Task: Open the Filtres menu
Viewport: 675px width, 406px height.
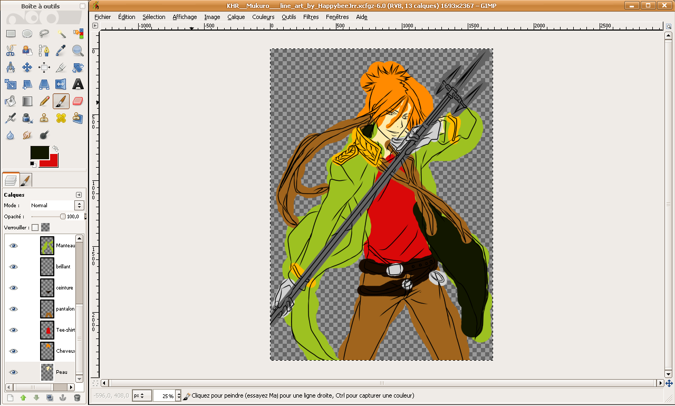Action: [x=311, y=17]
